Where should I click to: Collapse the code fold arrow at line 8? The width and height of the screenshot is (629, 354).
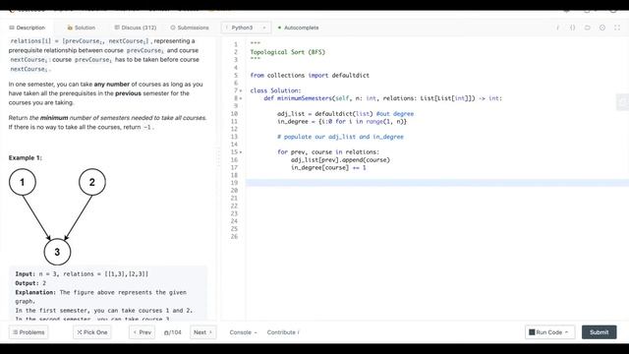[241, 98]
